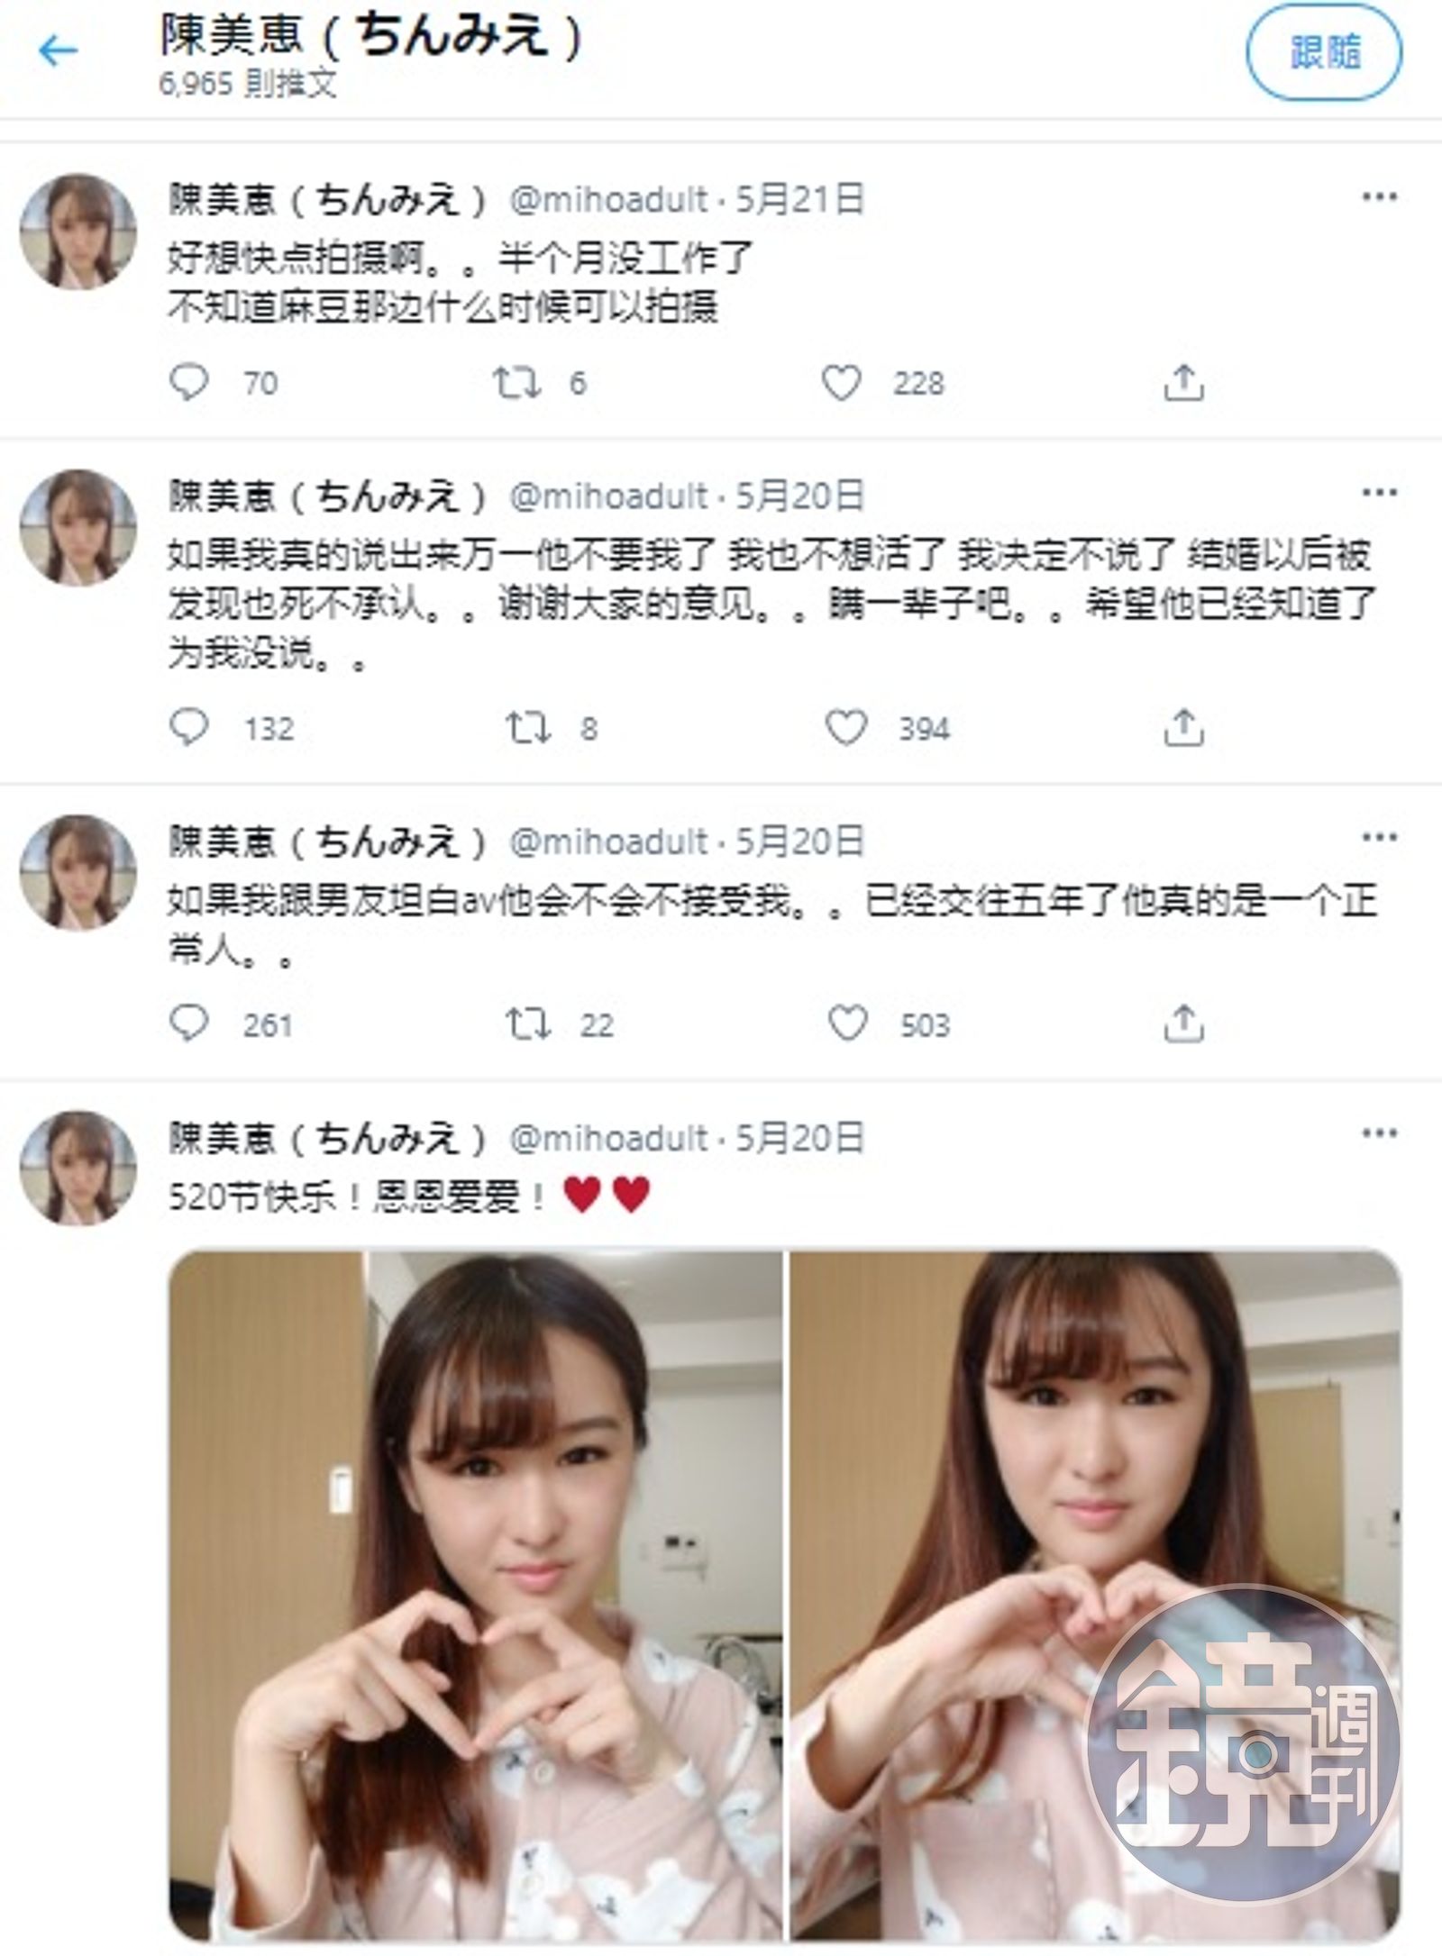Go back using the left arrow
This screenshot has width=1442, height=1956.
coord(58,51)
